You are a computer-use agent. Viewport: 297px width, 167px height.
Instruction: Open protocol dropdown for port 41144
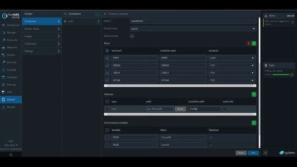pos(232,80)
